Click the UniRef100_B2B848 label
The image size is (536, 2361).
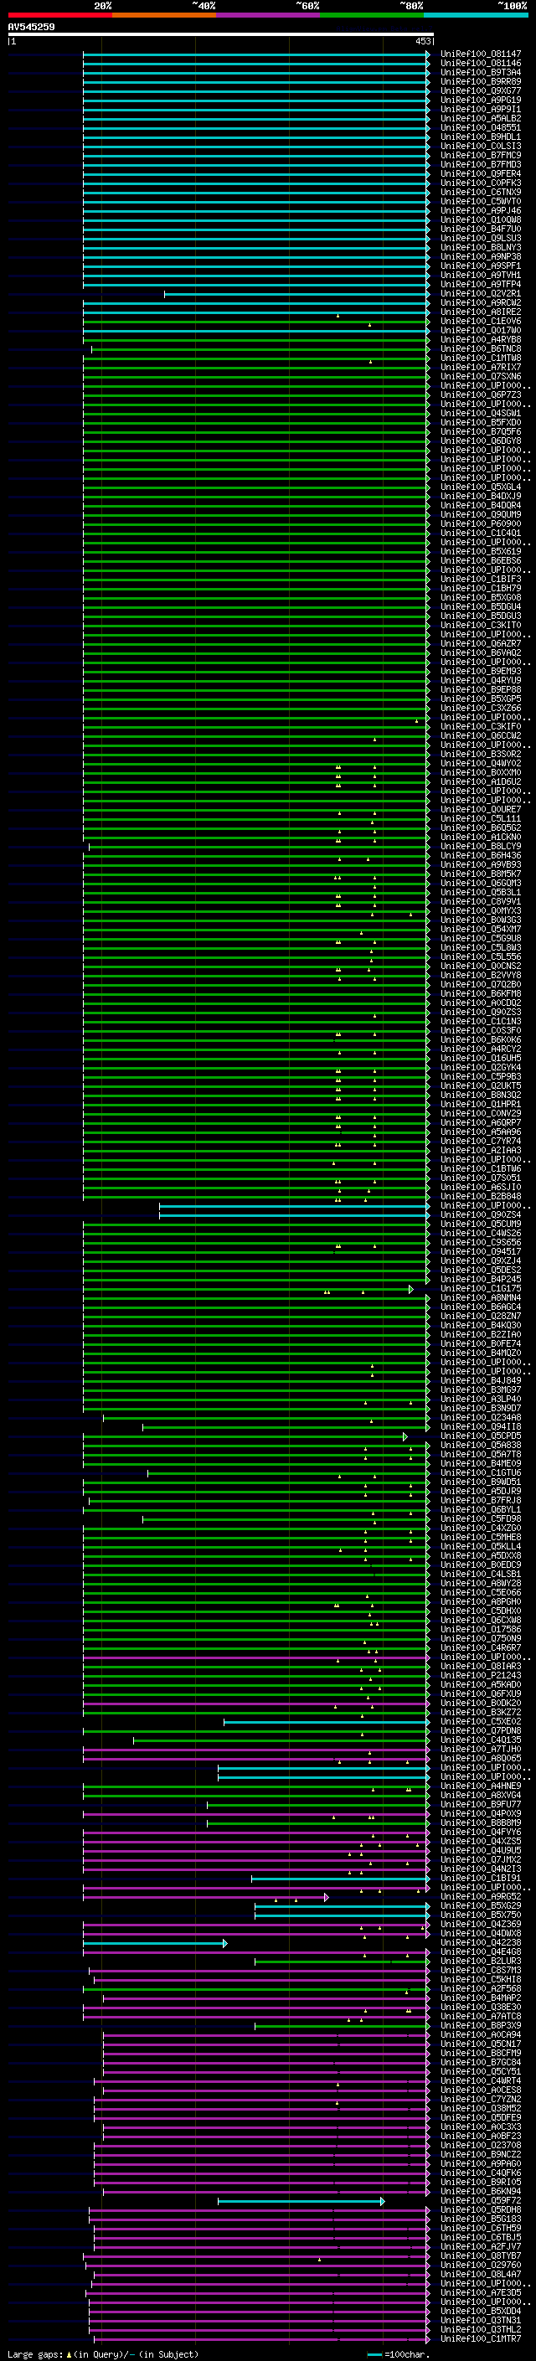[x=481, y=1197]
